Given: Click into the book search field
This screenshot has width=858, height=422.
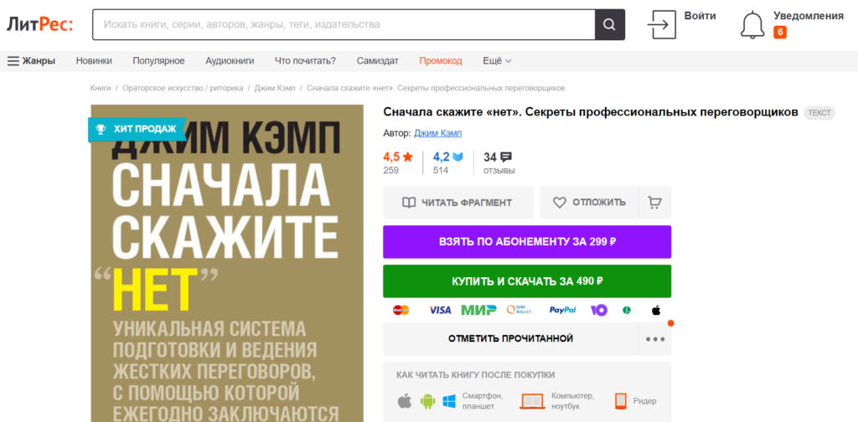Looking at the screenshot, I should click(x=344, y=24).
